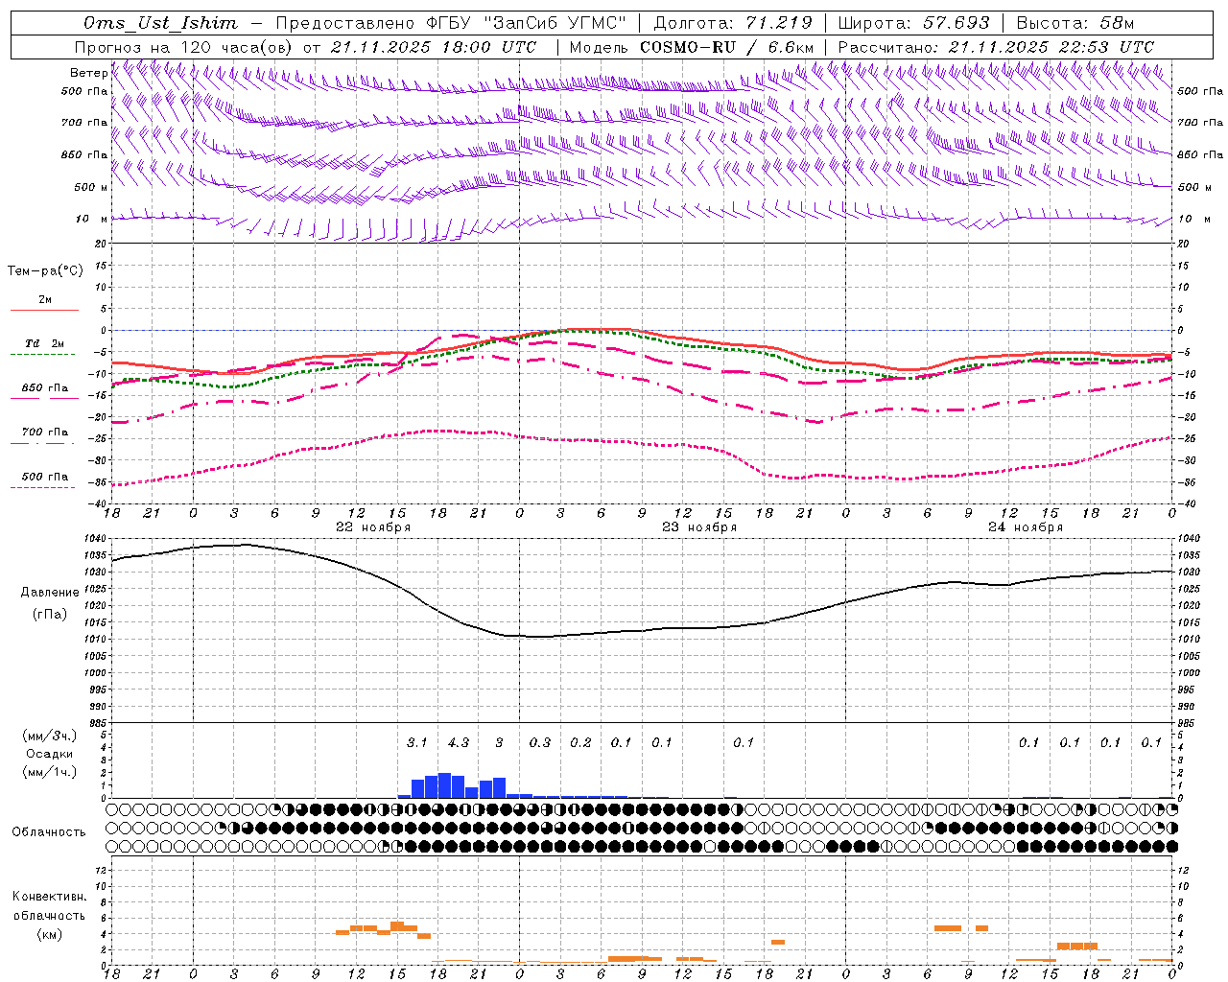Viewport: 1228px width, 982px height.
Task: Click the red 2м temperature legend line
Action: point(44,310)
